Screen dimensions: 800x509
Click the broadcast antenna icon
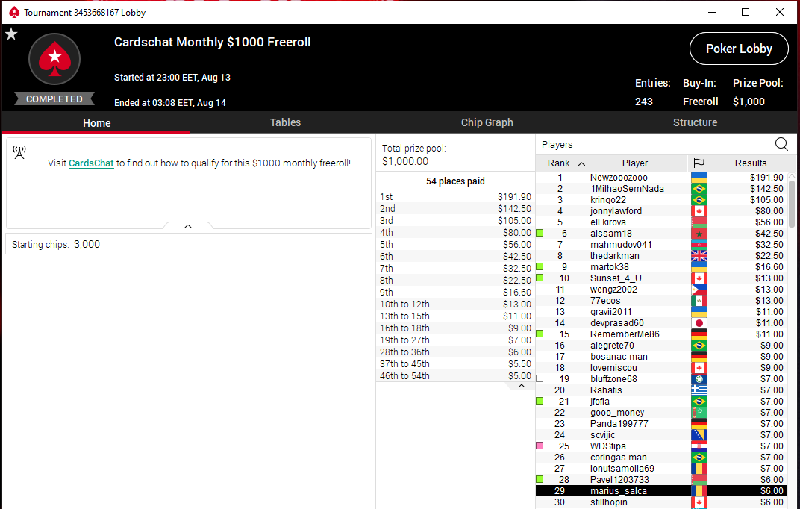(x=19, y=152)
